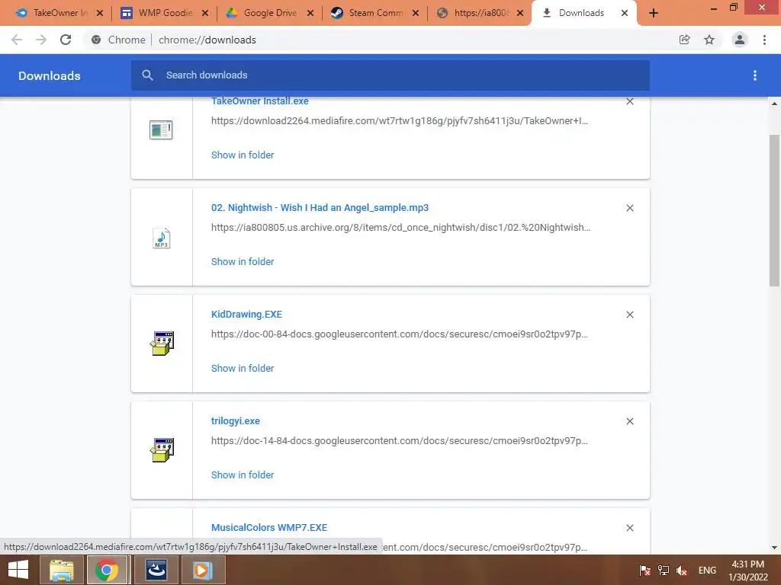781x585 pixels.
Task: Close the Google Drive tab
Action: pyautogui.click(x=310, y=13)
